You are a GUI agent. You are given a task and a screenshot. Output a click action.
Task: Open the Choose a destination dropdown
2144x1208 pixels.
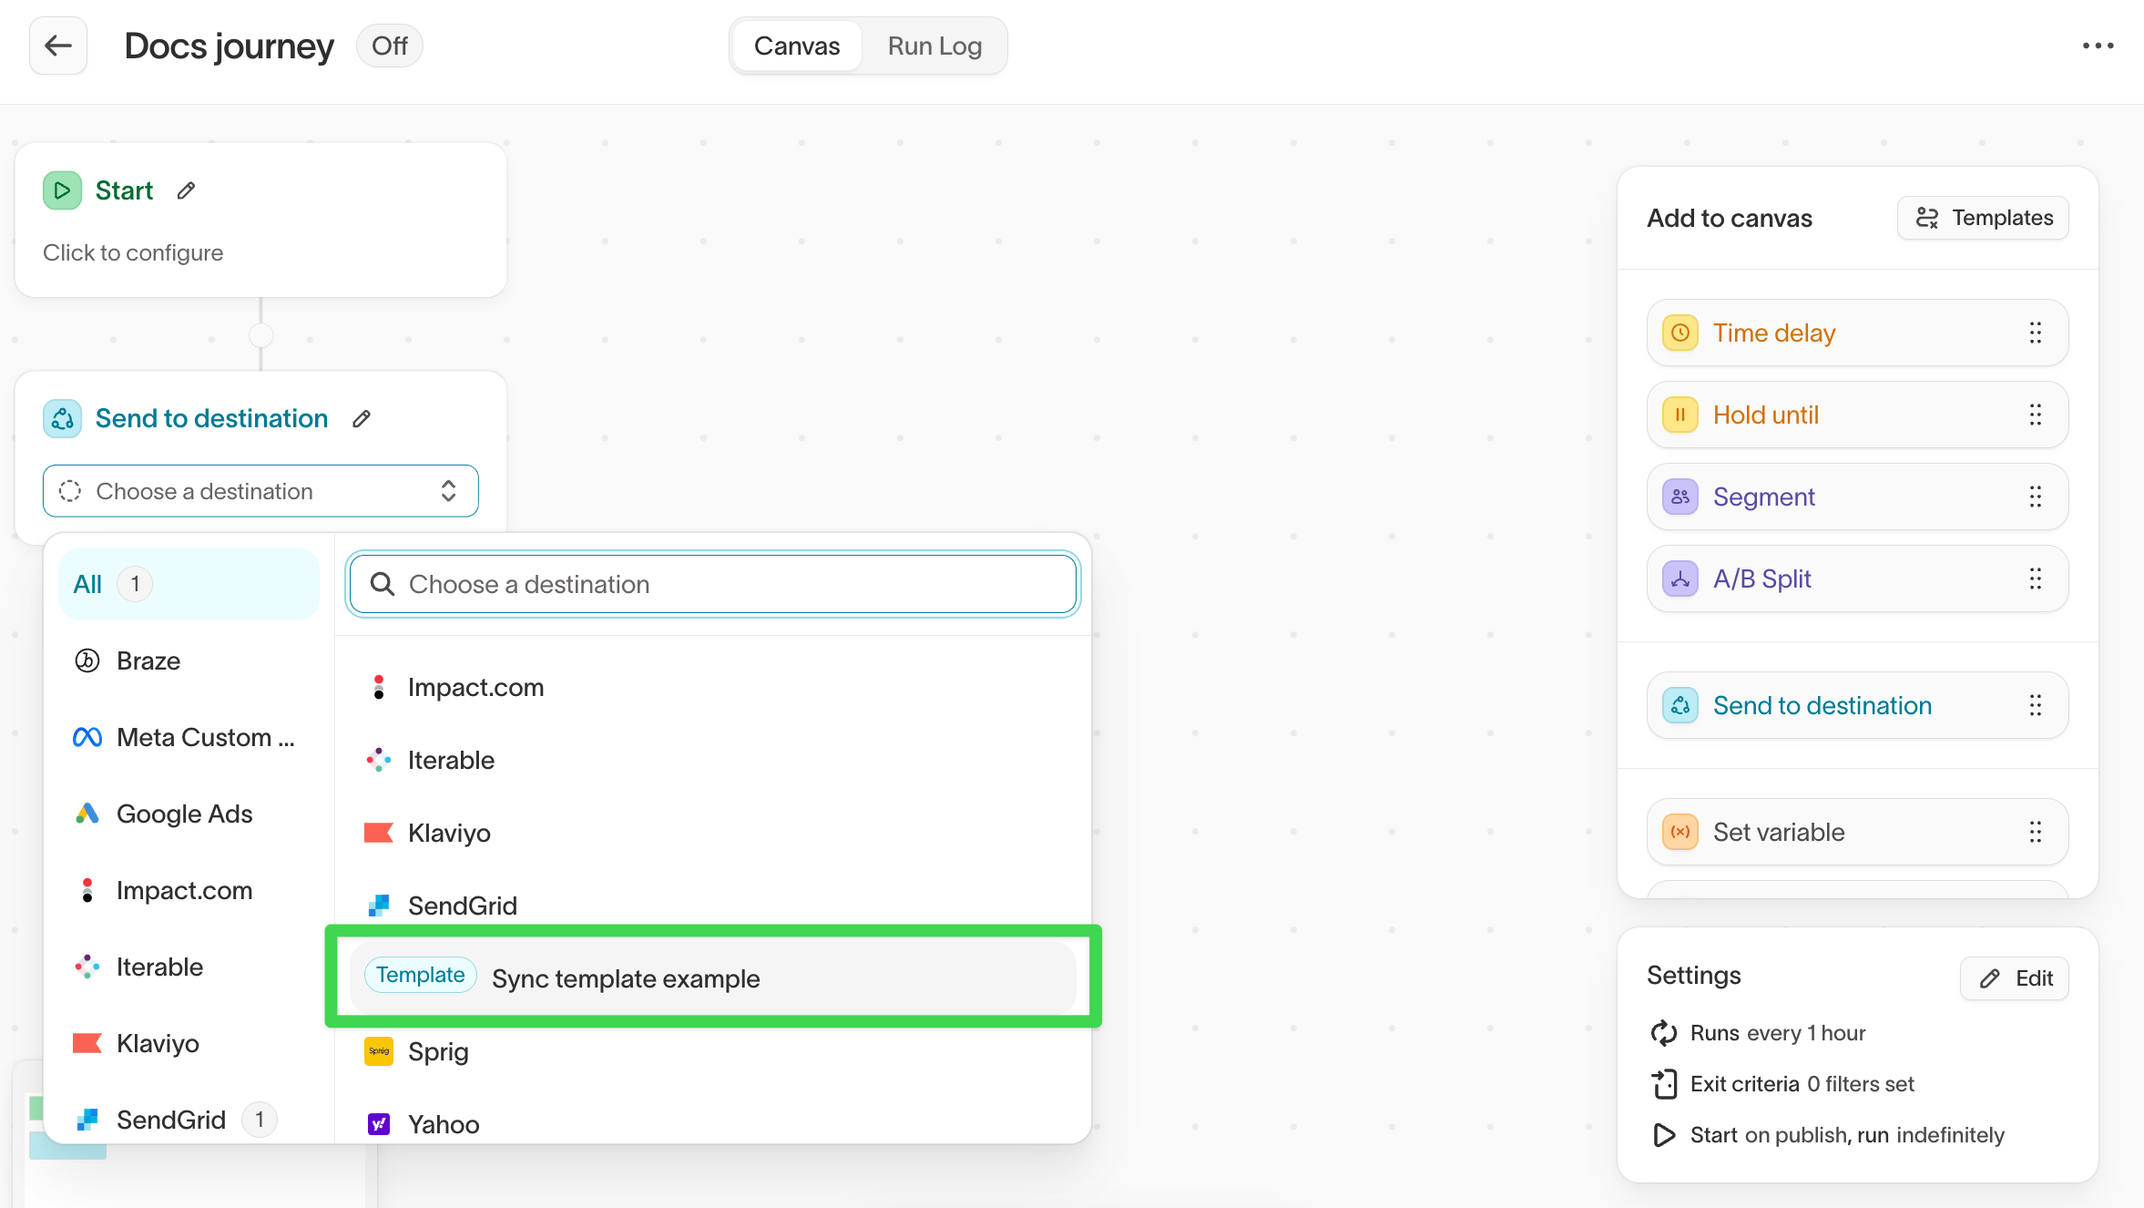[260, 491]
